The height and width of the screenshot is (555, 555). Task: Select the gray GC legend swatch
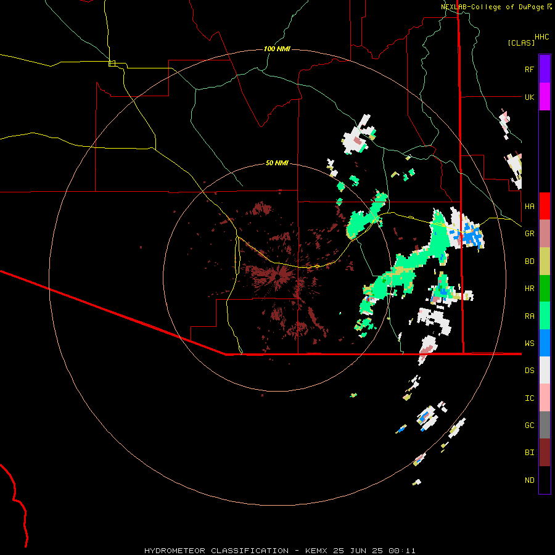pyautogui.click(x=545, y=425)
